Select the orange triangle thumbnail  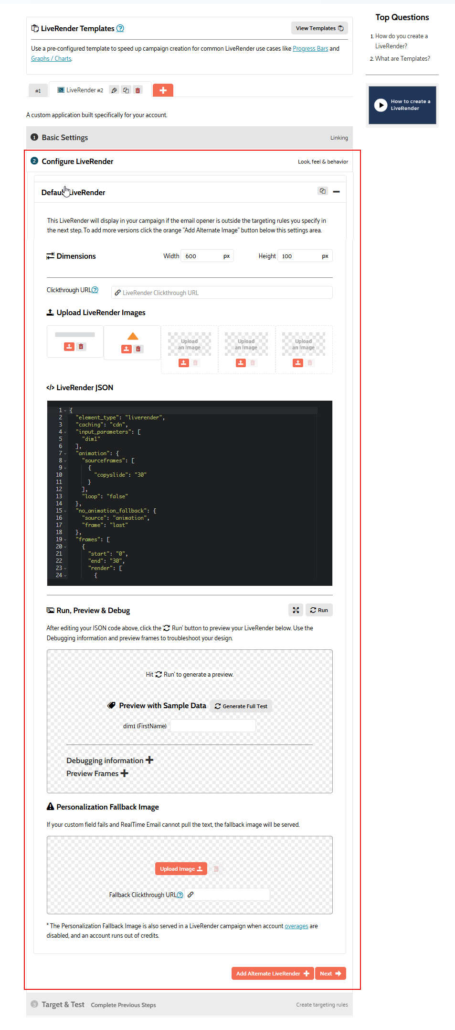(x=133, y=336)
